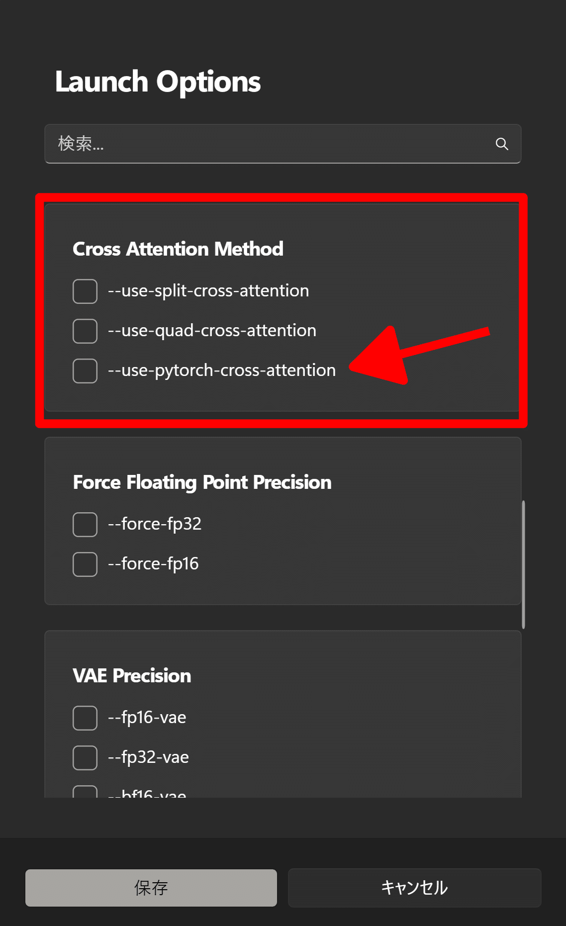566x926 pixels.
Task: Click the options list vertical scrollbar
Action: pyautogui.click(x=523, y=564)
